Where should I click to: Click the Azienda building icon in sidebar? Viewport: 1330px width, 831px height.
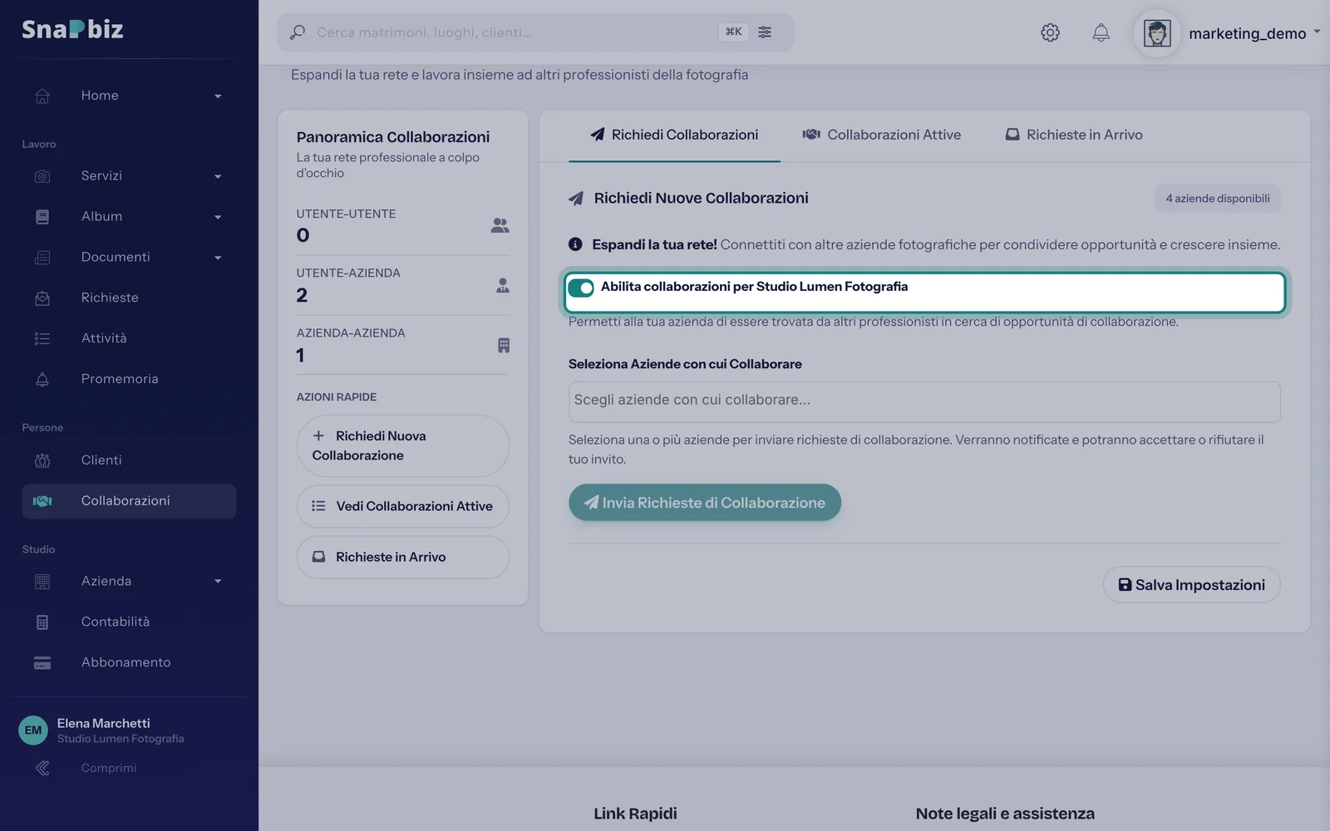pyautogui.click(x=42, y=582)
